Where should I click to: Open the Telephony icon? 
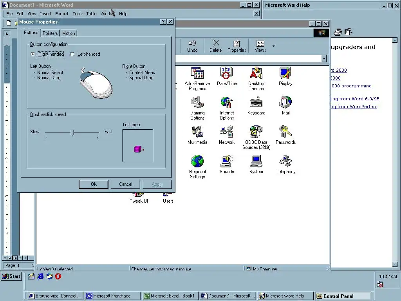click(x=285, y=164)
